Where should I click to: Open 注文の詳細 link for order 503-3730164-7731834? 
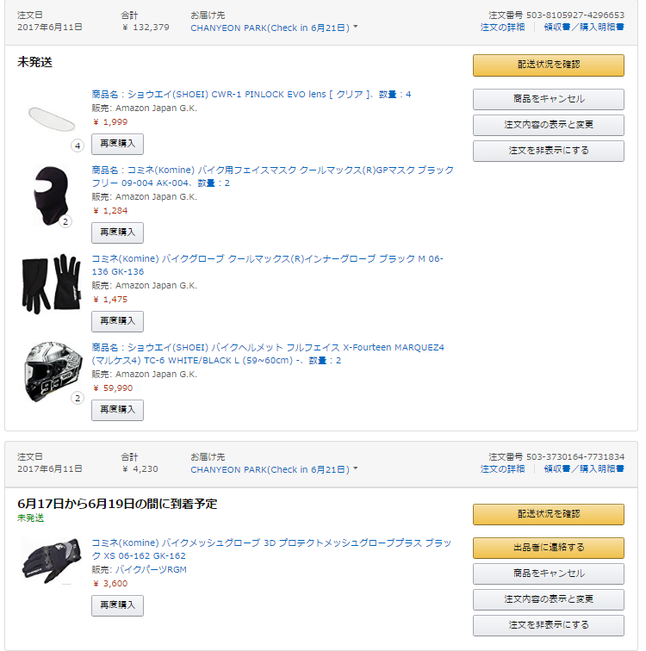click(x=502, y=469)
